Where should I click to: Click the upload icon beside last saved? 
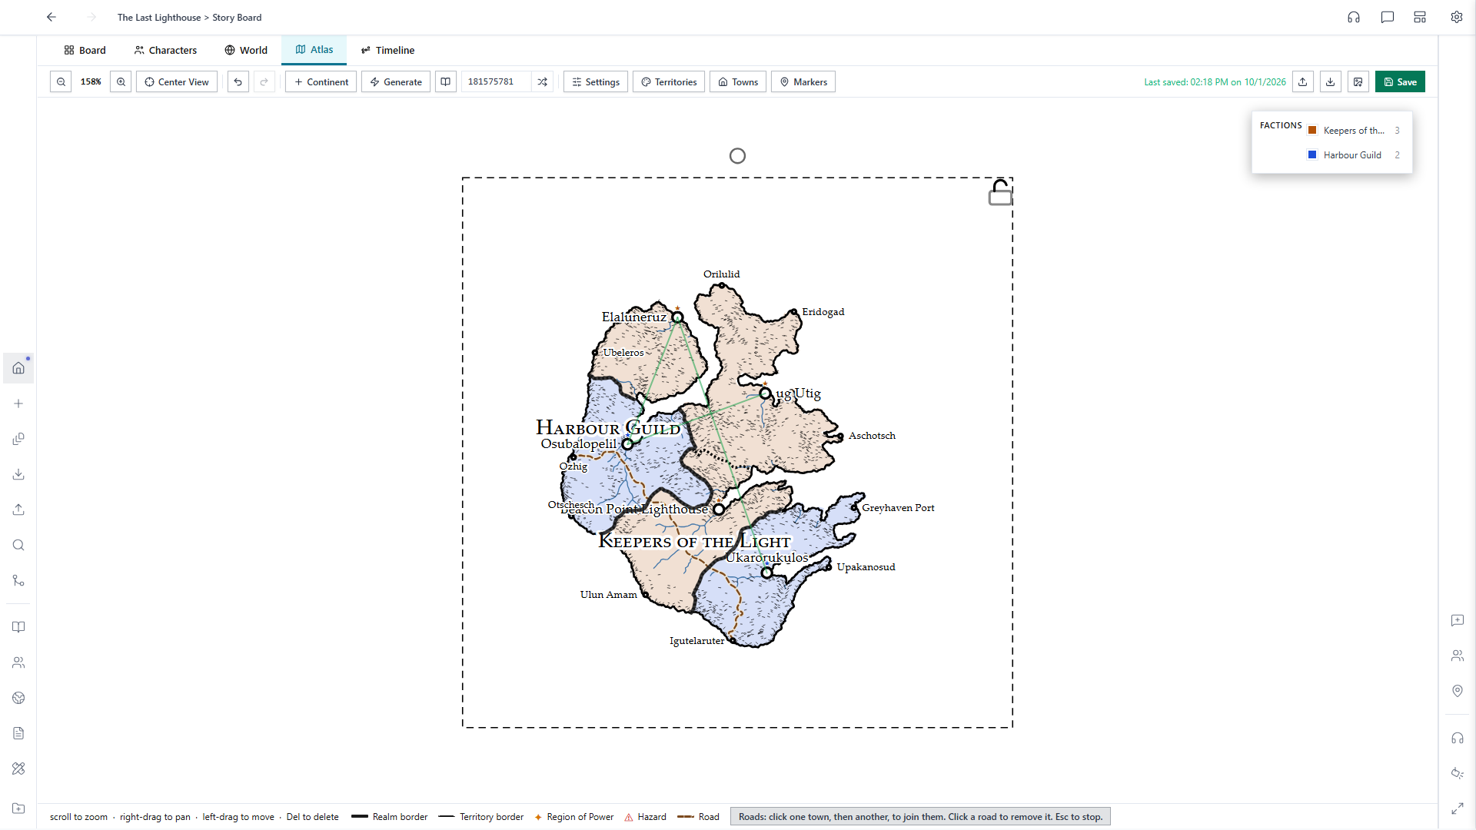(1303, 82)
